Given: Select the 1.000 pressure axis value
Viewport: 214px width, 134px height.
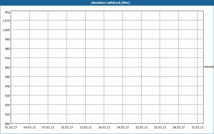Looking at the screenshot, I should 6,30.
